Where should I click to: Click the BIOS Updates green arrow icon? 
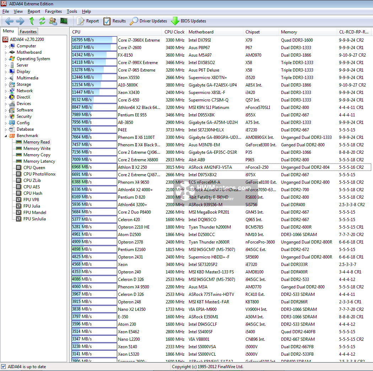coord(175,21)
